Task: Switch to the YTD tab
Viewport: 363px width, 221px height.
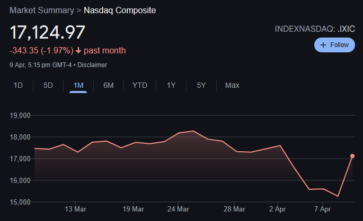Action: pyautogui.click(x=140, y=85)
